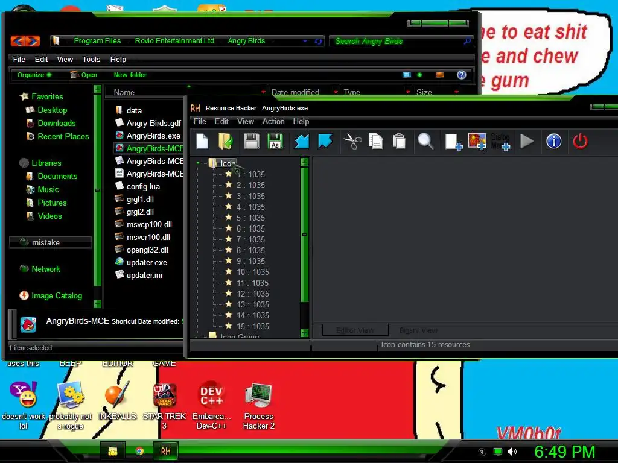The height and width of the screenshot is (463, 618).
Task: Click Add image resource icon
Action: 477,142
